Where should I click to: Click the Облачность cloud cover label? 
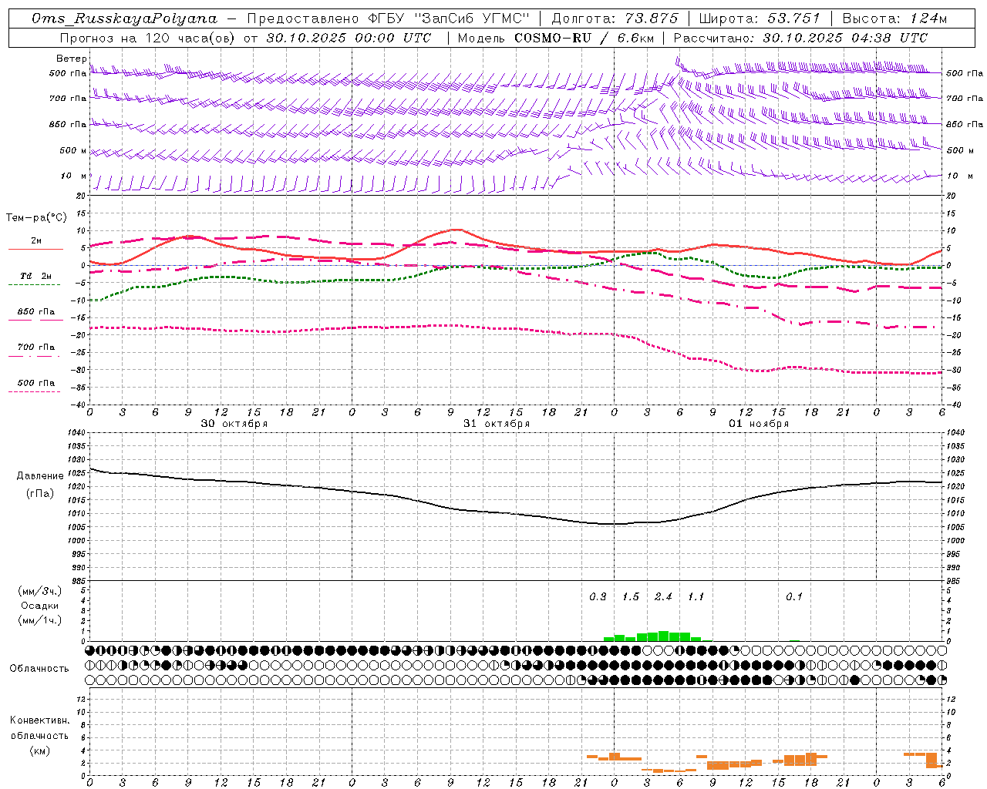point(39,669)
